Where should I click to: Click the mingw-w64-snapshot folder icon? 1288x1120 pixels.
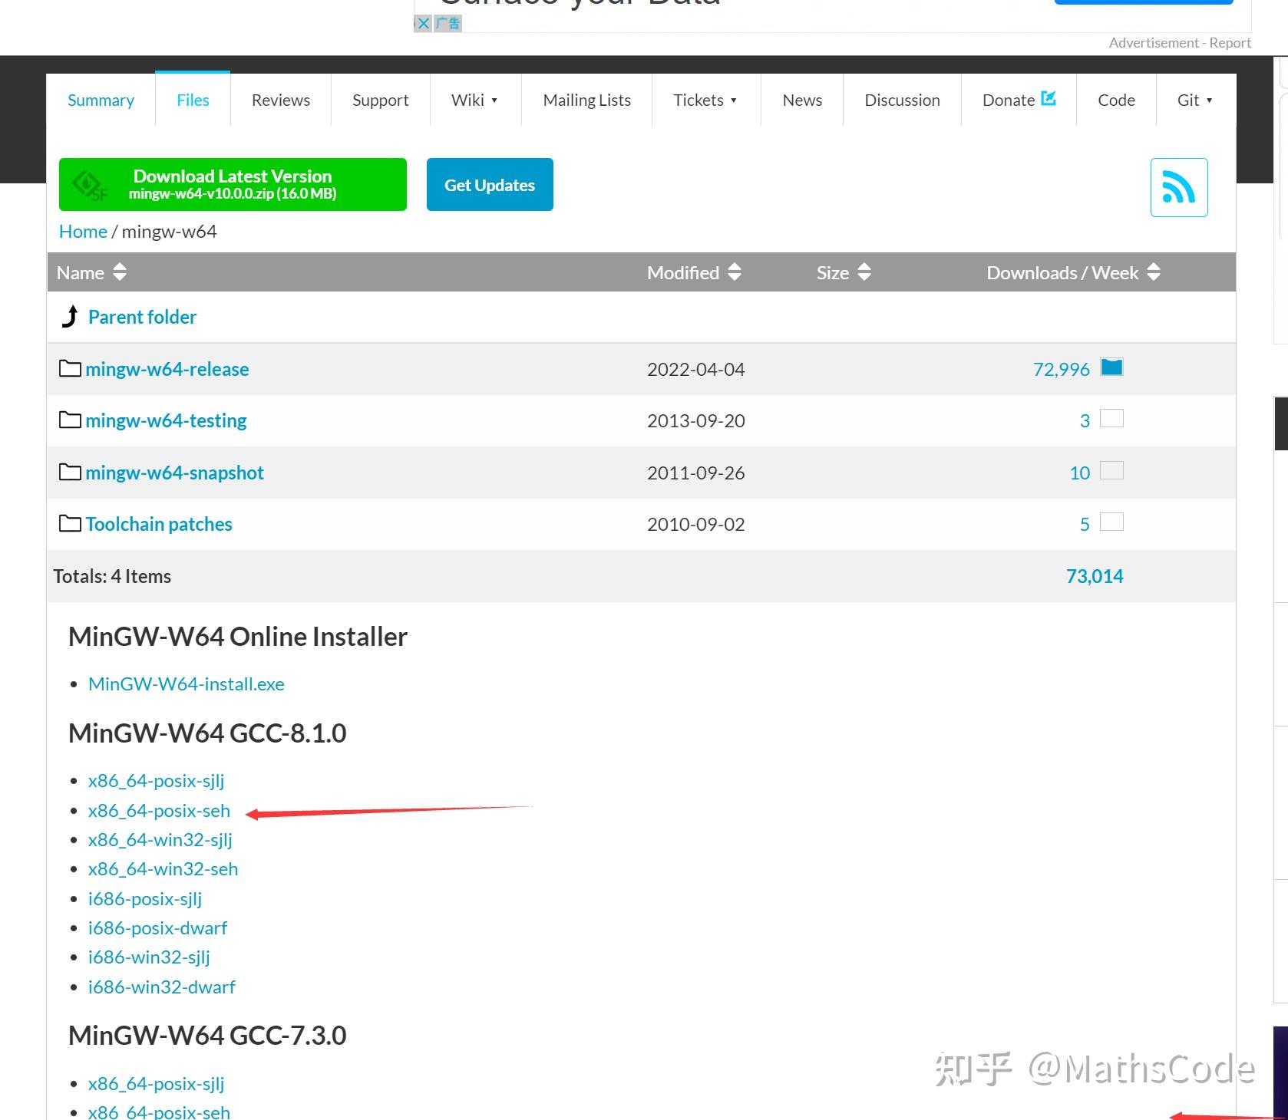tap(70, 472)
